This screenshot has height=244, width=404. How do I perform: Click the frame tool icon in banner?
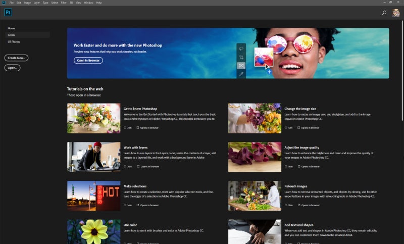pos(241,66)
